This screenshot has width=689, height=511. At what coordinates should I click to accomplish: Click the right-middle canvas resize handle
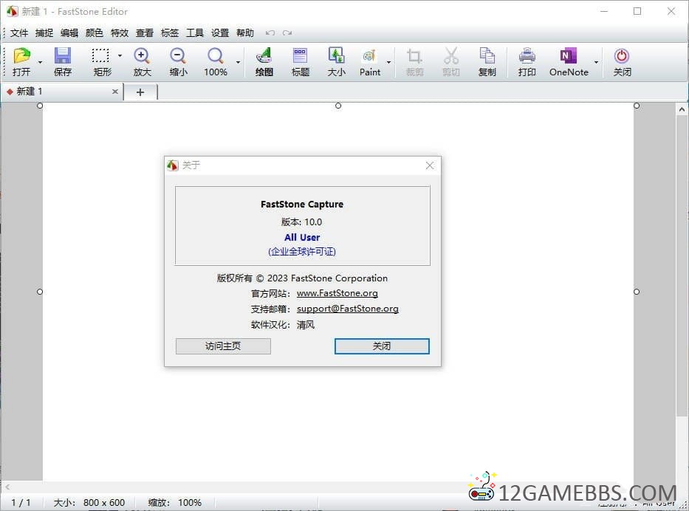pyautogui.click(x=637, y=292)
